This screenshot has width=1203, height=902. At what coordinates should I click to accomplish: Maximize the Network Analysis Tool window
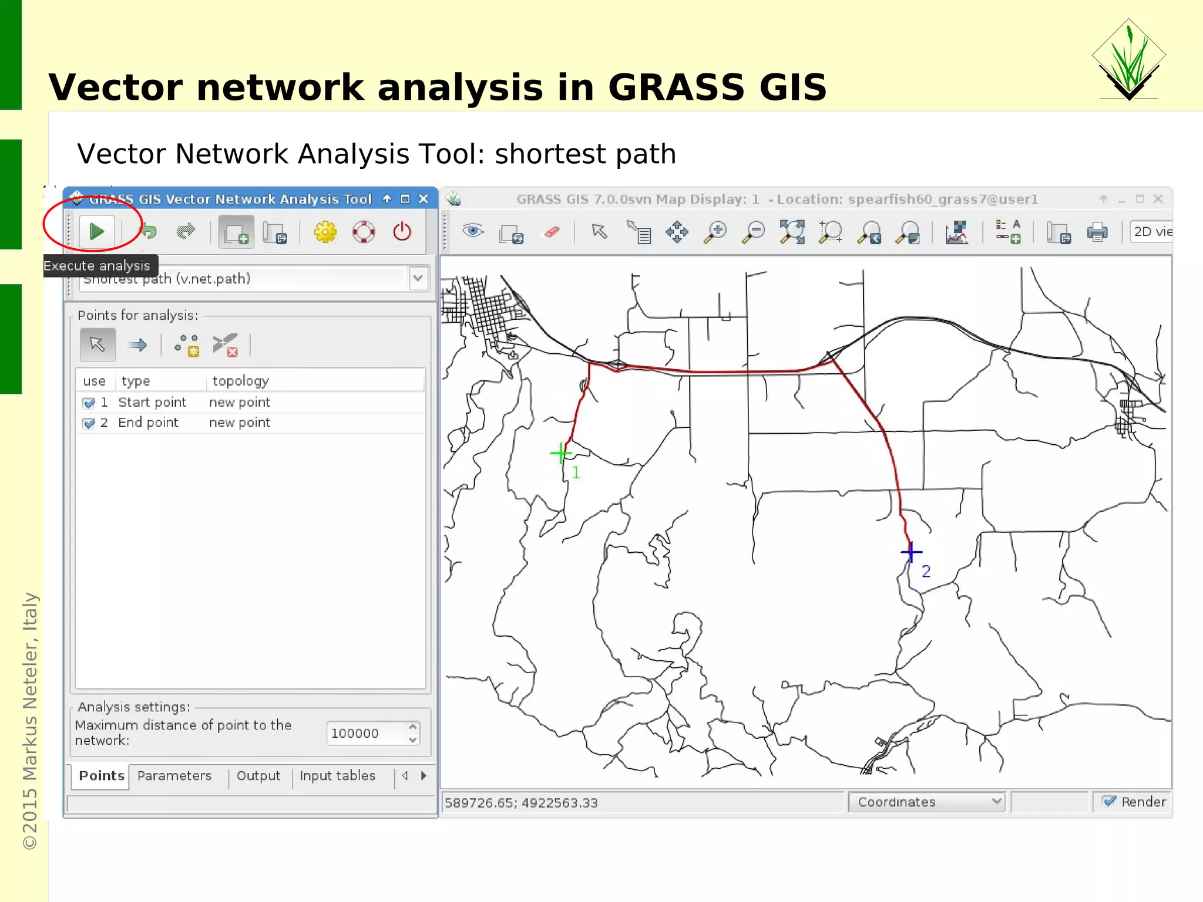point(405,199)
